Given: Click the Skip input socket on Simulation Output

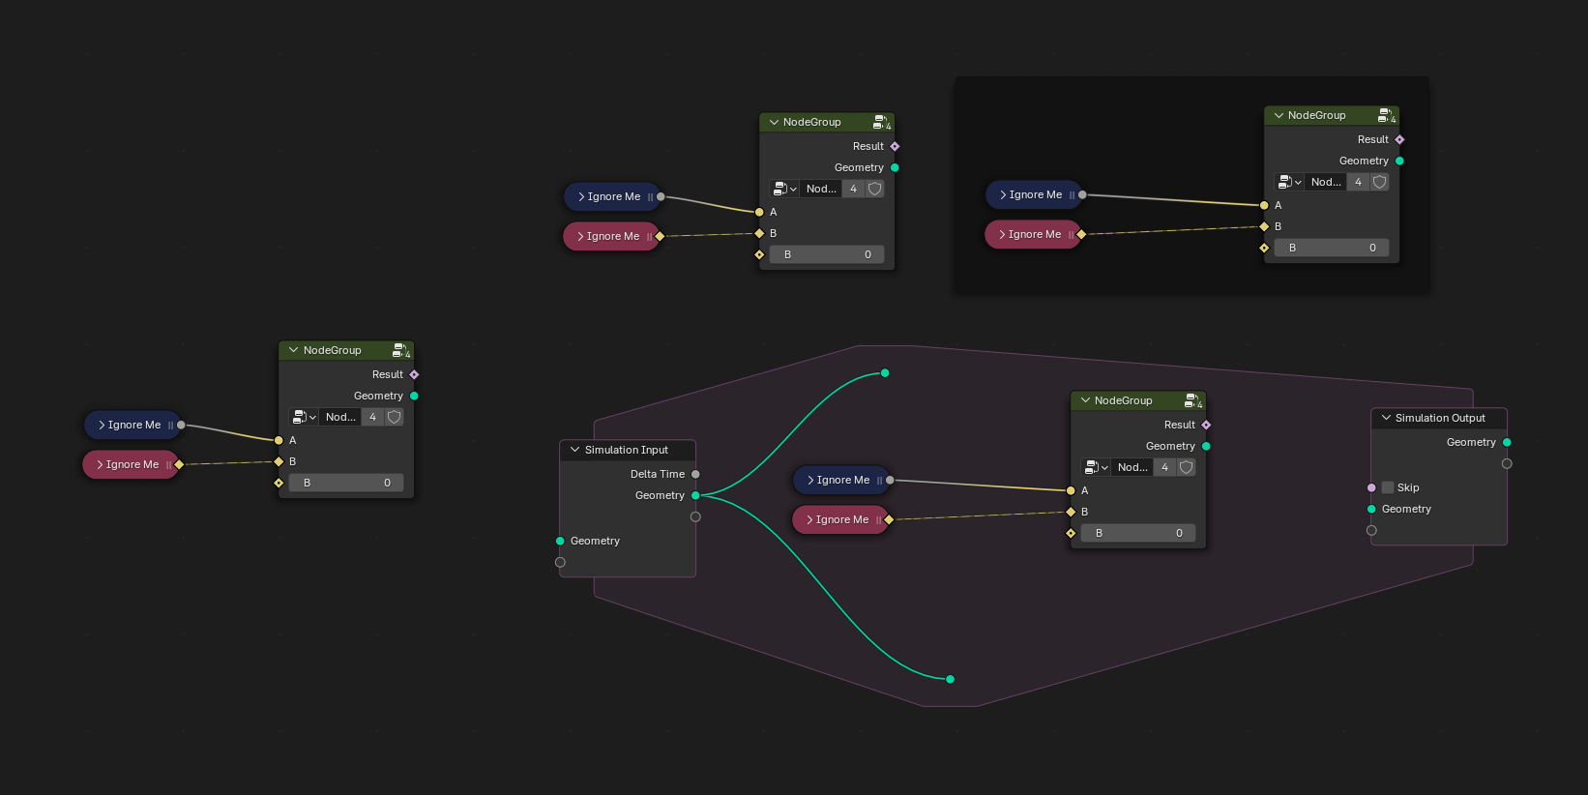Looking at the screenshot, I should coord(1371,487).
